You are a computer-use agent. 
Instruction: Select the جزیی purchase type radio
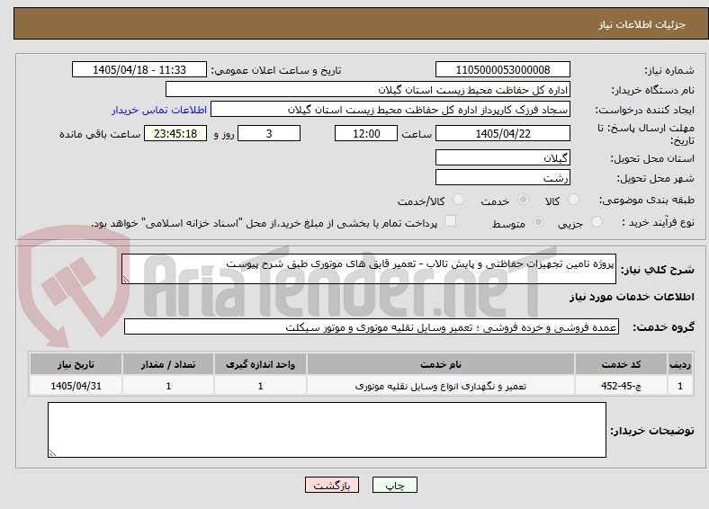click(x=597, y=221)
